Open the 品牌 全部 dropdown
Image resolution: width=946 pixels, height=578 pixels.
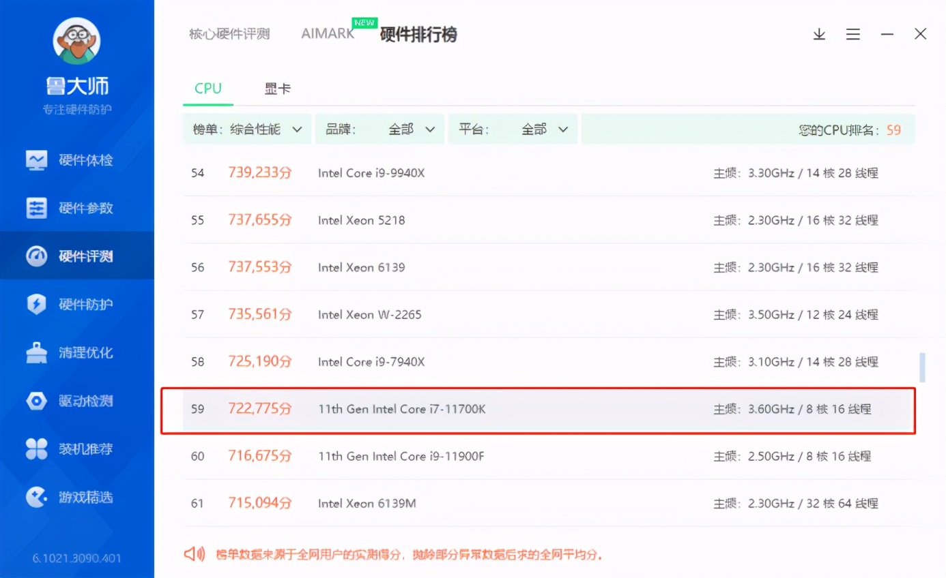[x=379, y=130]
